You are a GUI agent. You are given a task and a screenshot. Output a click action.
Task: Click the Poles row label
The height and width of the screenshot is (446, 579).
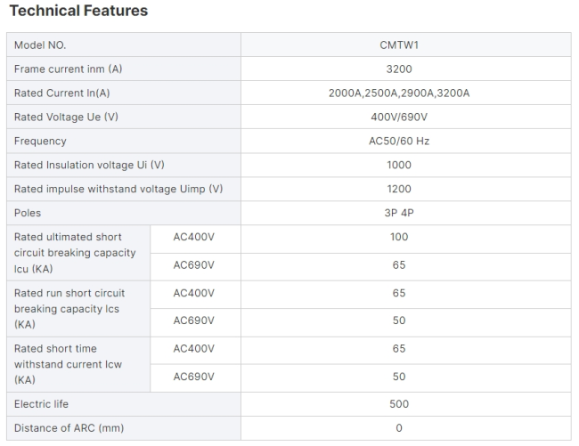(x=28, y=213)
